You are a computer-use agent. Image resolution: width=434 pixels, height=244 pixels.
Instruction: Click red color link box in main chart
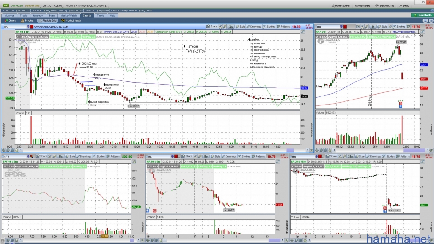point(32,27)
